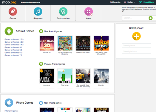
Task: Click the Lords watch: Tower defense RPG title
Action: (101, 53)
